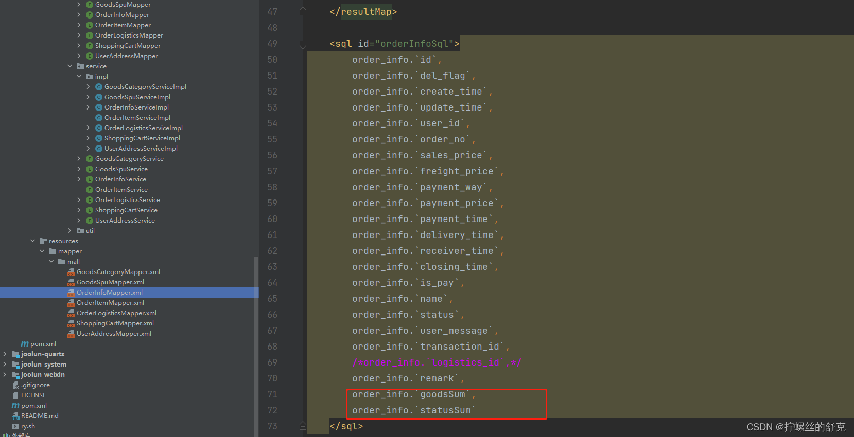Collapse the impl folder
854x437 pixels.
pyautogui.click(x=79, y=77)
